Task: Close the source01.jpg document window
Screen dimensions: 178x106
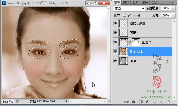Action: click(104, 3)
